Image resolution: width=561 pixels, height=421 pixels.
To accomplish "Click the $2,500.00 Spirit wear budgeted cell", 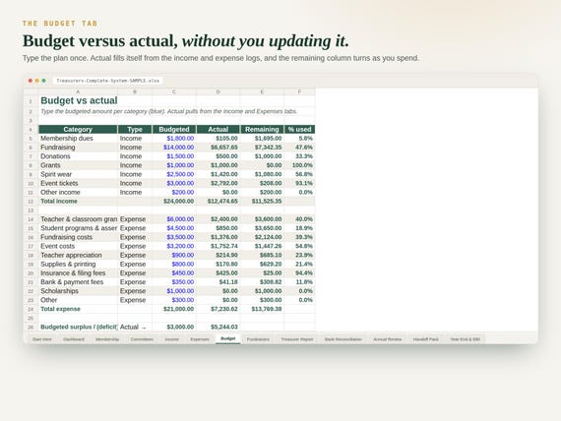I will coord(174,174).
